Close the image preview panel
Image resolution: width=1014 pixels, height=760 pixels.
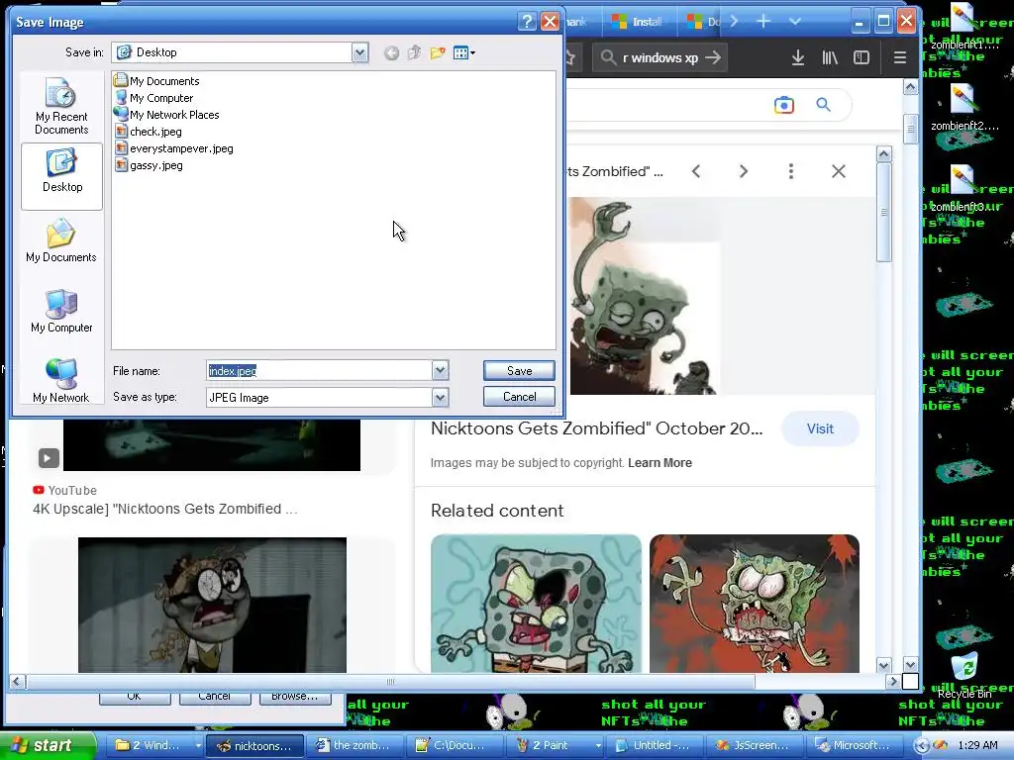tap(839, 171)
